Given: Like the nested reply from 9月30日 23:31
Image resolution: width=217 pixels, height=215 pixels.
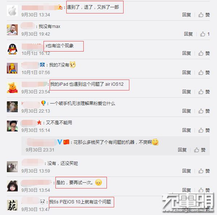Looking at the screenshot, I should pos(200,150).
